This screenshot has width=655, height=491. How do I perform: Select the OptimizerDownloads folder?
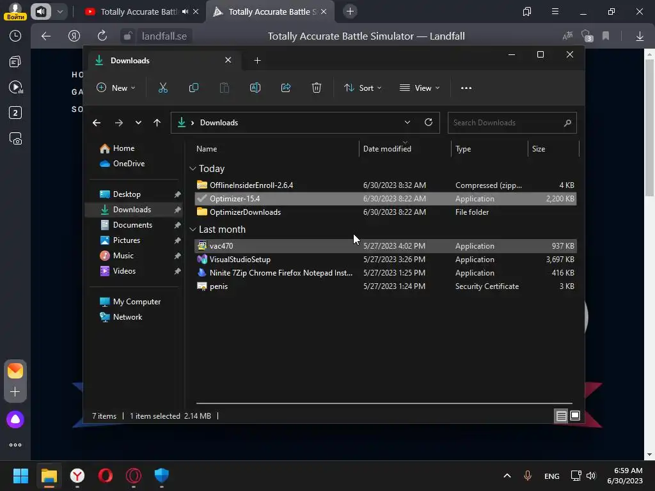(385, 212)
